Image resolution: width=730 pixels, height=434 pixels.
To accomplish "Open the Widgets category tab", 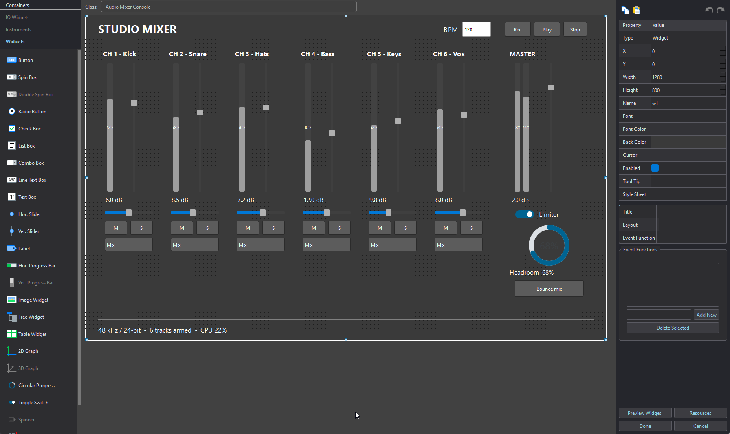I will tap(41, 41).
